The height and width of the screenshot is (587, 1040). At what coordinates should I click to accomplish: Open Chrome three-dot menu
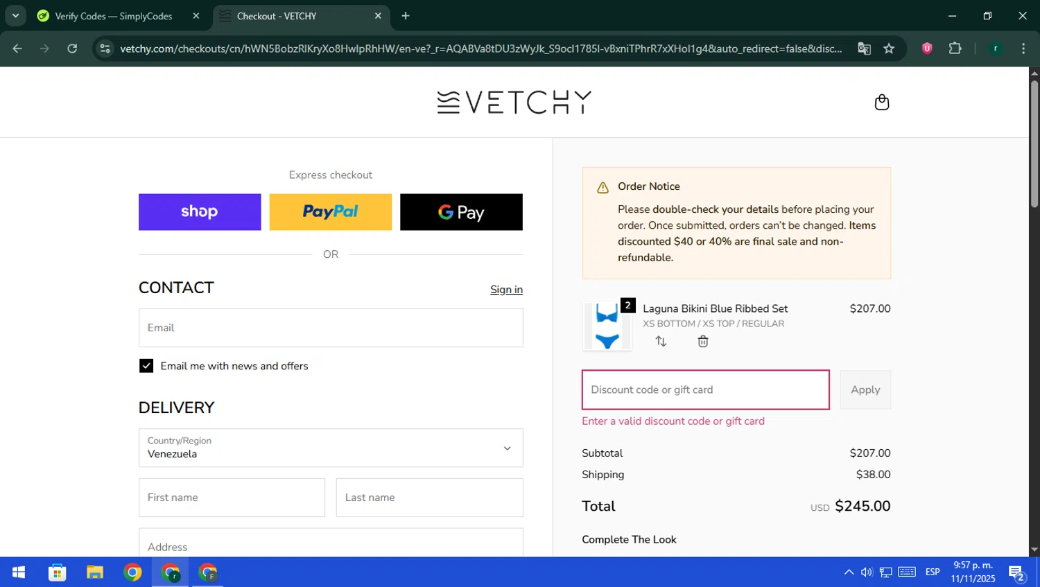point(1023,49)
